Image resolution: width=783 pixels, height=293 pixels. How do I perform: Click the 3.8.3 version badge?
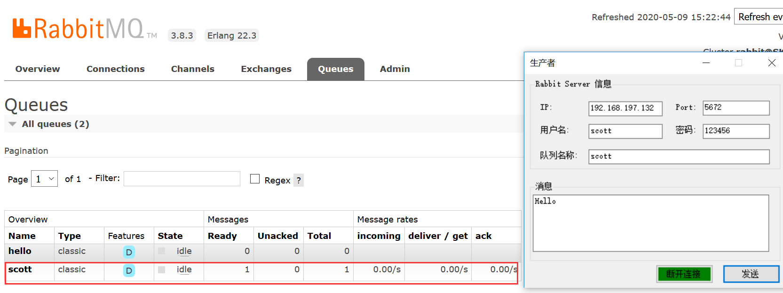click(x=182, y=35)
